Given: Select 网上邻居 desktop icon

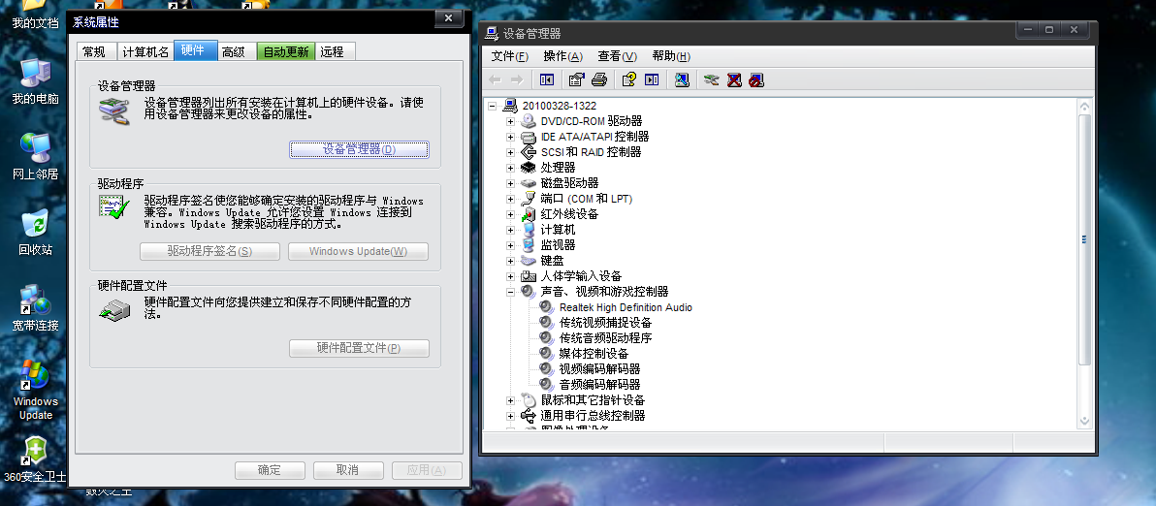Looking at the screenshot, I should (35, 156).
